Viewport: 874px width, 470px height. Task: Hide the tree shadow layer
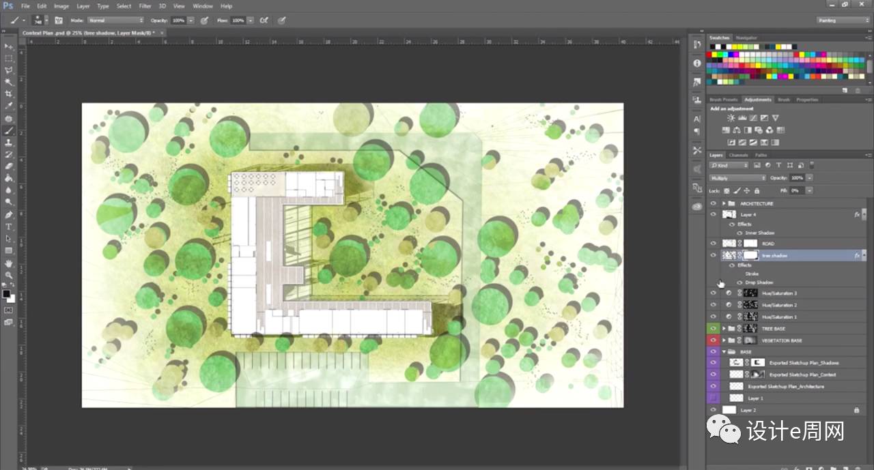click(x=714, y=255)
